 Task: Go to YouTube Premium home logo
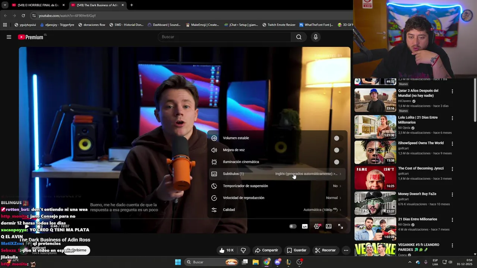point(31,37)
